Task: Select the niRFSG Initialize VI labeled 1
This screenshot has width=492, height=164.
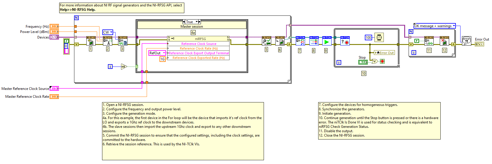Action: (91, 41)
